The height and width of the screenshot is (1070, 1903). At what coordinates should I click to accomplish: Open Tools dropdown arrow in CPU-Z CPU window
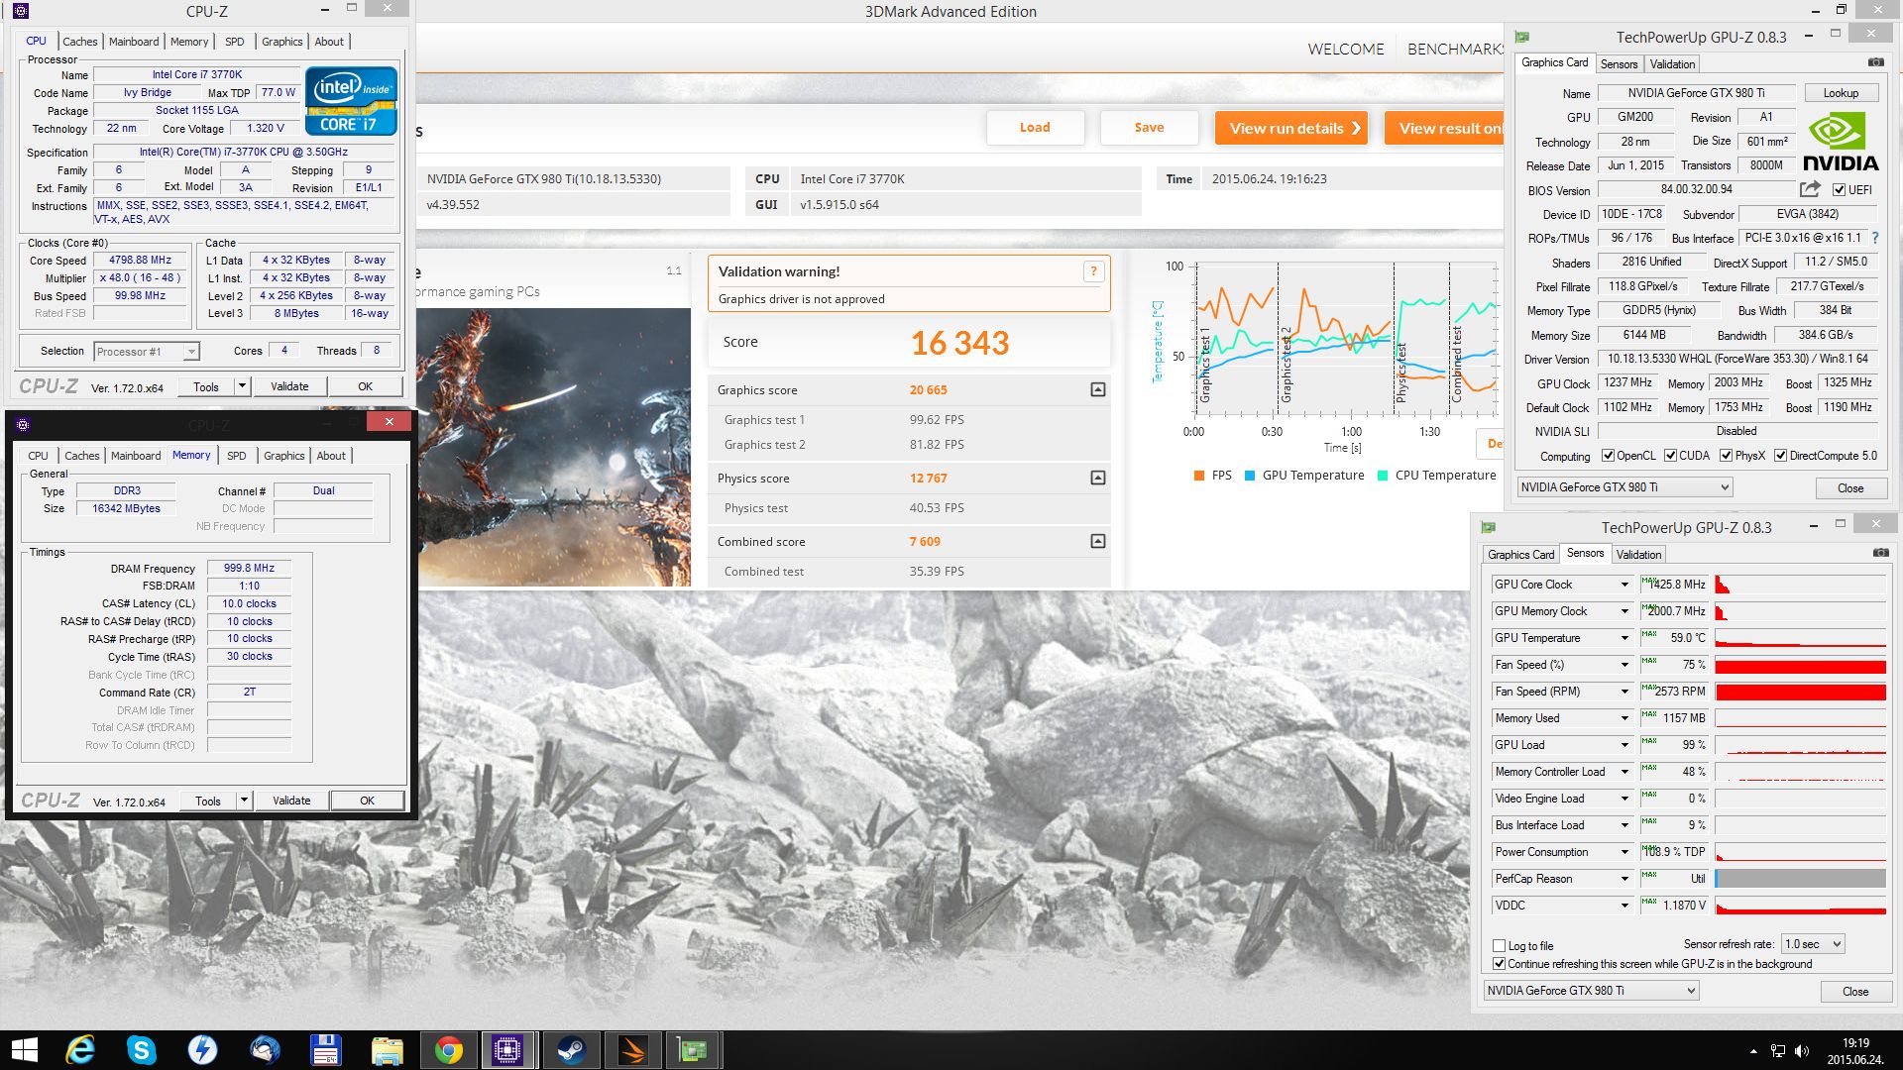pyautogui.click(x=242, y=386)
